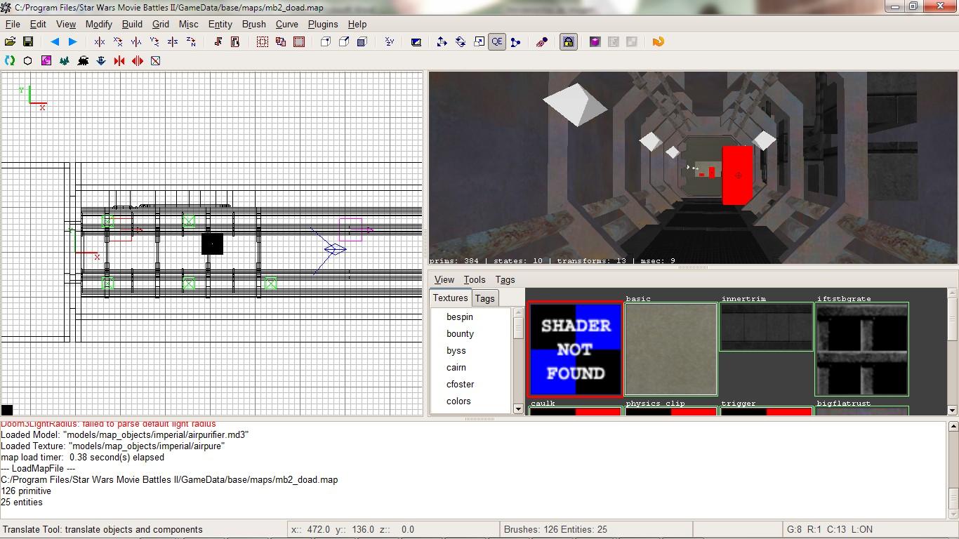The width and height of the screenshot is (959, 539).
Task: Rotate selection around the X axis
Action: [x=118, y=42]
